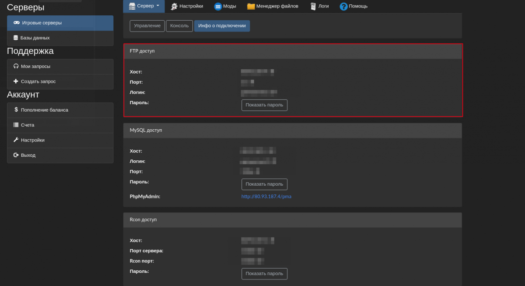Click the Пароль: label in MySQL доступ

pyautogui.click(x=140, y=182)
